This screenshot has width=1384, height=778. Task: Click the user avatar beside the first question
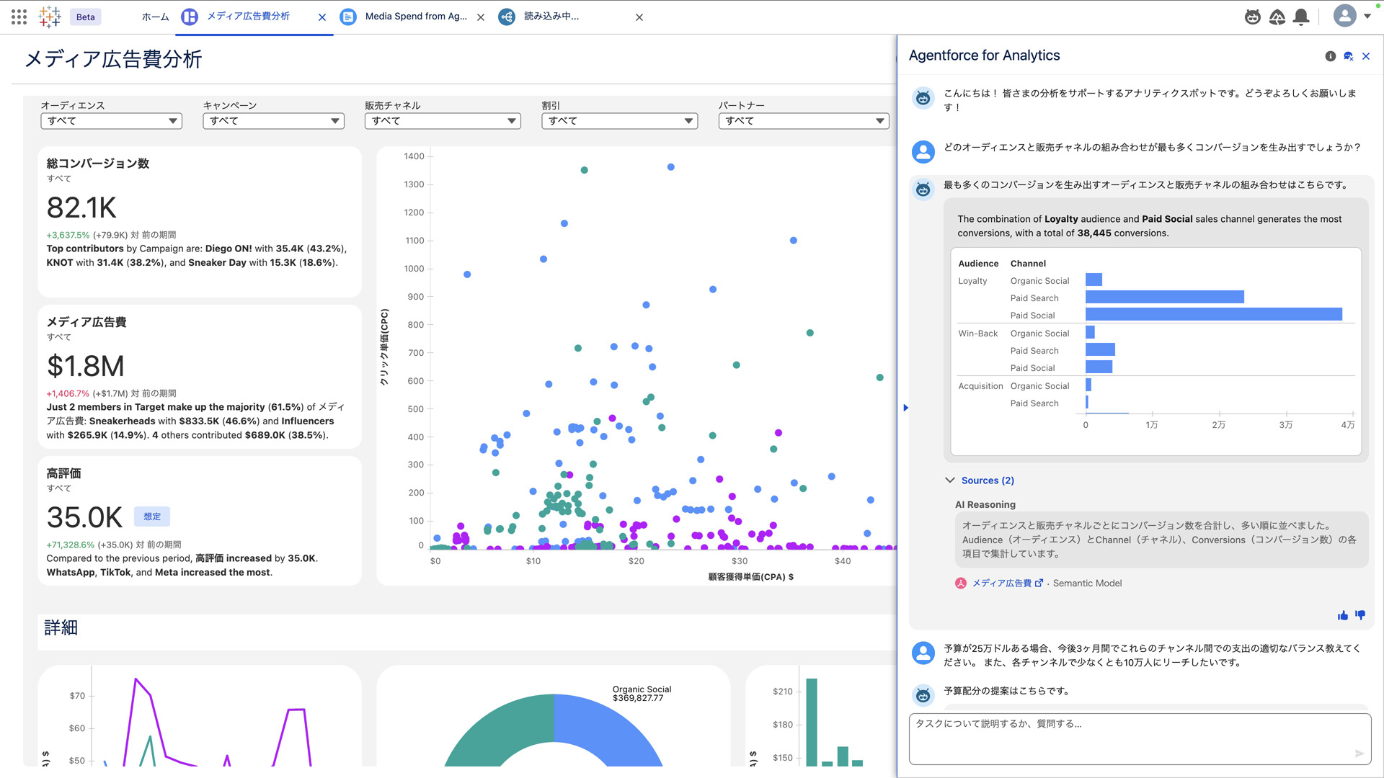click(923, 151)
